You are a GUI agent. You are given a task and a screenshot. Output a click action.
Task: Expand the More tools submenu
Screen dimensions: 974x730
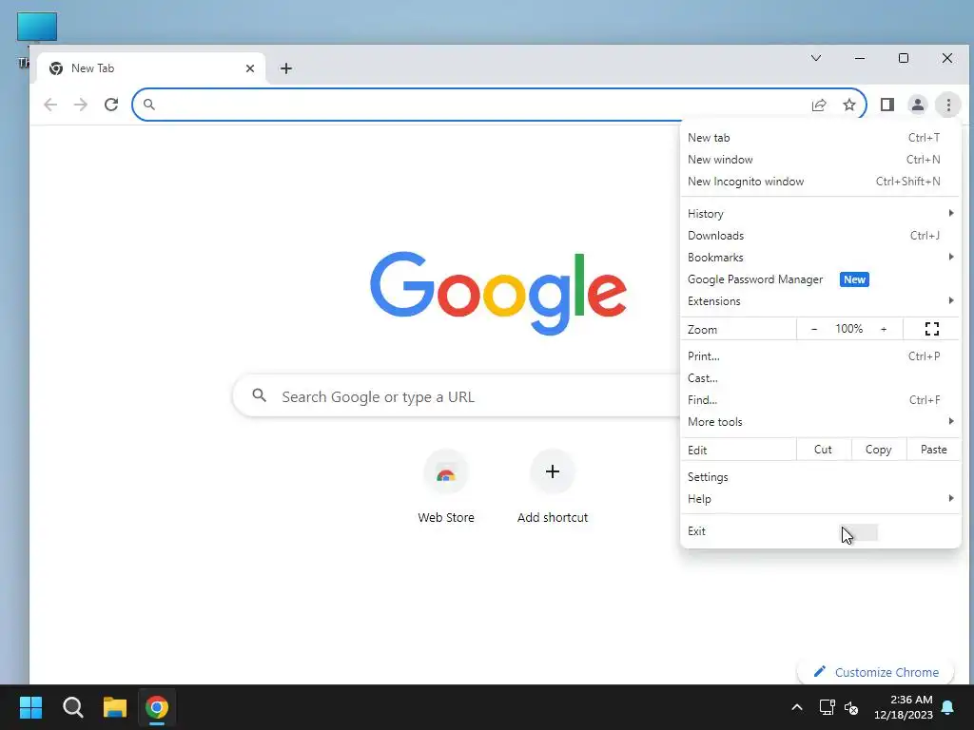pos(820,421)
